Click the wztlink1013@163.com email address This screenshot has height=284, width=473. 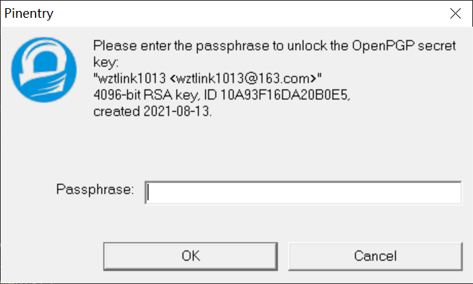tap(243, 79)
